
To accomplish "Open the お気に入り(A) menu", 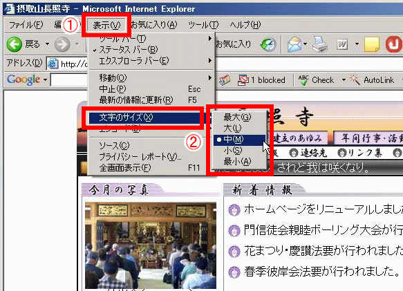I will point(154,25).
